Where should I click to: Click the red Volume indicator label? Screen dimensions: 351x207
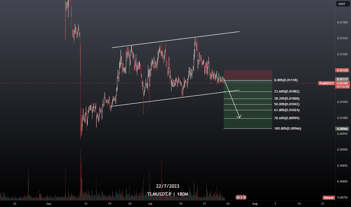pos(329,198)
